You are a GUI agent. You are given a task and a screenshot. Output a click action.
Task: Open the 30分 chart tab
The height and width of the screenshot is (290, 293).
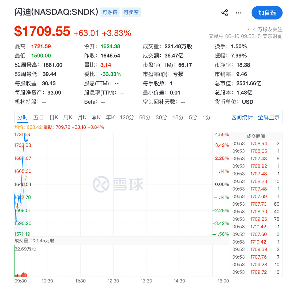pos(161,117)
